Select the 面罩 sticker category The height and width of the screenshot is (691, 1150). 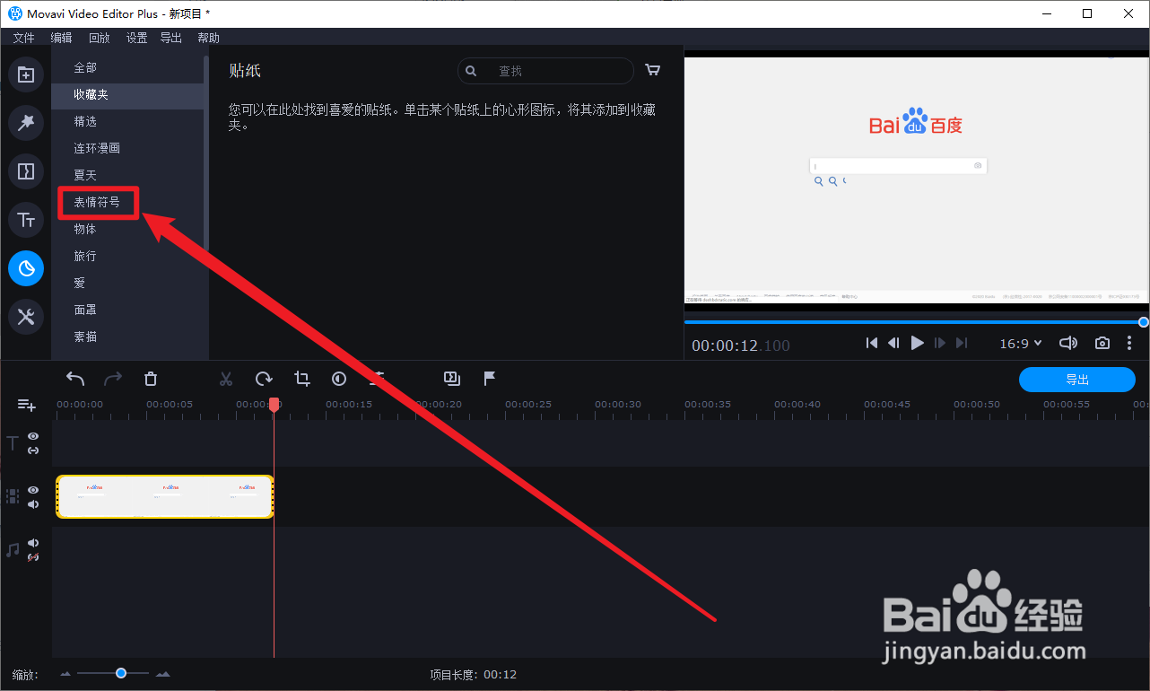click(x=127, y=310)
